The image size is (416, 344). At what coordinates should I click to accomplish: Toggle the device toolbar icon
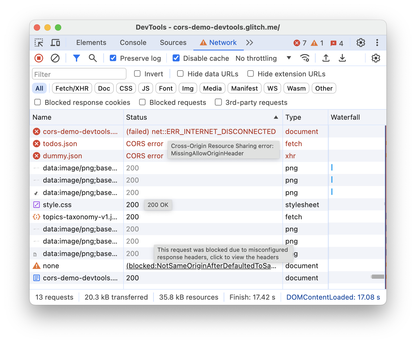55,43
